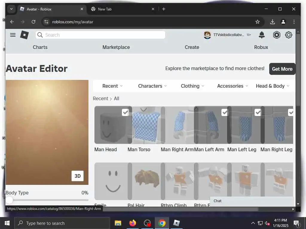Screen dimensions: 306x229
Task: Reload the Roblox avatar page
Action: click(33, 22)
